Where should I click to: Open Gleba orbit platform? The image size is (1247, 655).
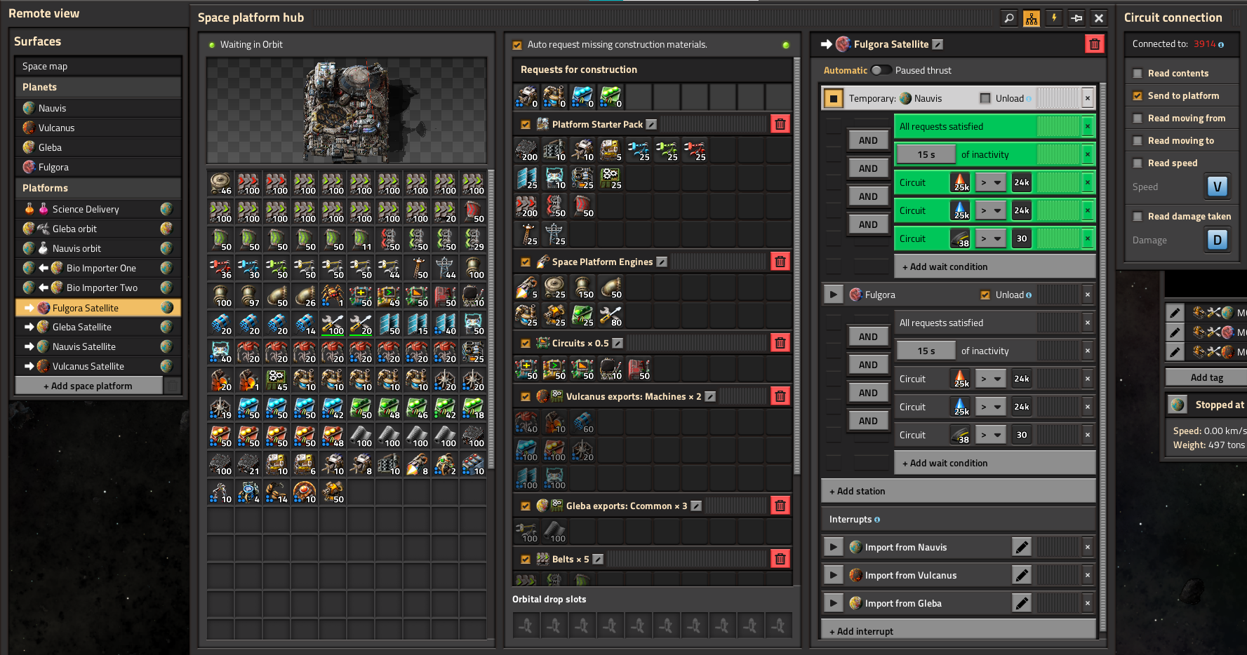click(98, 229)
